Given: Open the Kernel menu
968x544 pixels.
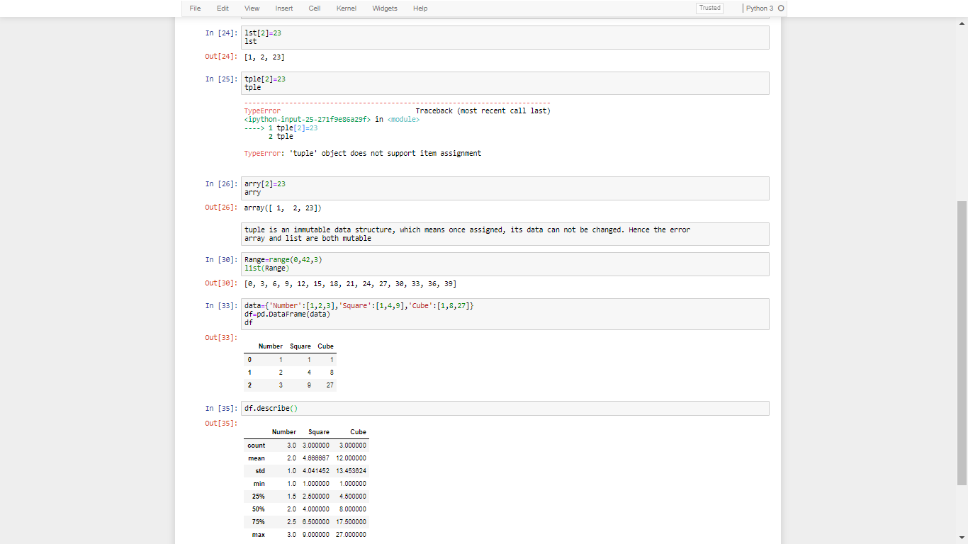Looking at the screenshot, I should coord(347,8).
